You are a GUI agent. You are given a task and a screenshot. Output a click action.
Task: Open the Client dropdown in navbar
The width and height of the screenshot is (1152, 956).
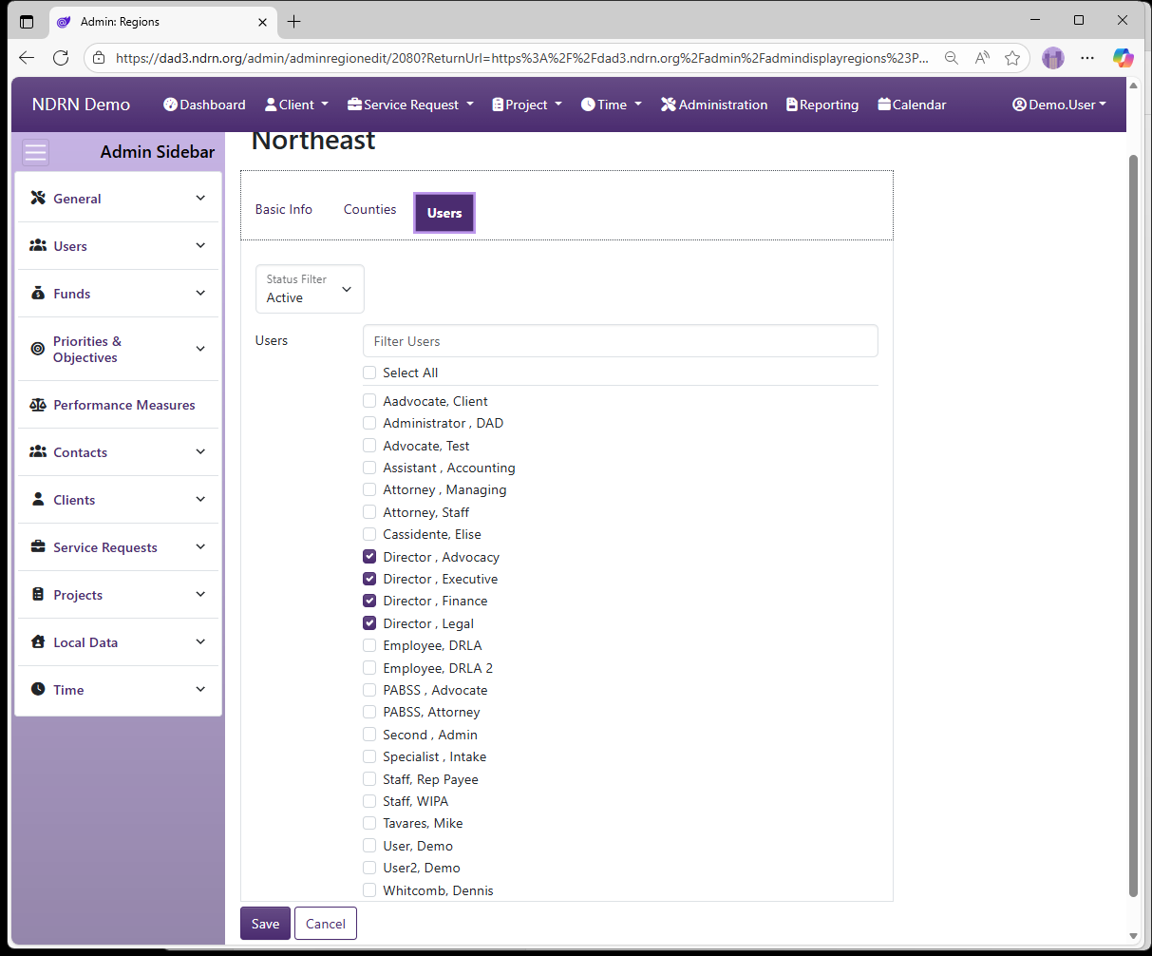296,105
